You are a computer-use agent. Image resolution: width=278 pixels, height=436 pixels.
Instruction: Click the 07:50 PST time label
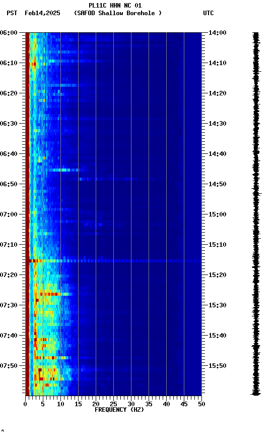pyautogui.click(x=9, y=366)
